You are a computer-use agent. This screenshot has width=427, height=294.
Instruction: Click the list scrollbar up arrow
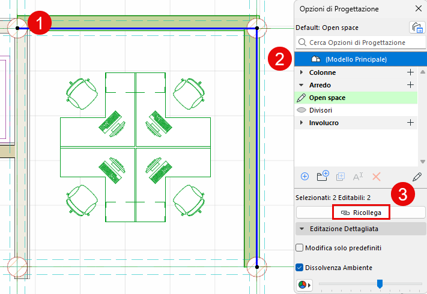pyautogui.click(x=422, y=72)
